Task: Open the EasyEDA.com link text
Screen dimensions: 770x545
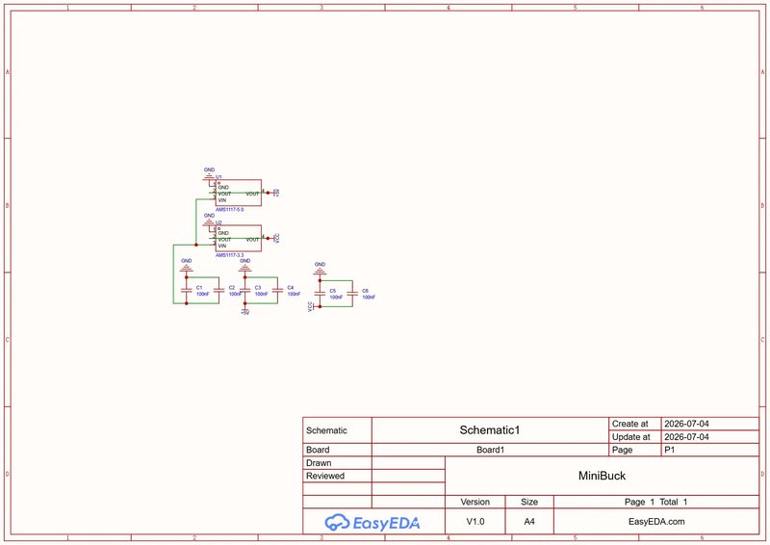Action: tap(656, 522)
